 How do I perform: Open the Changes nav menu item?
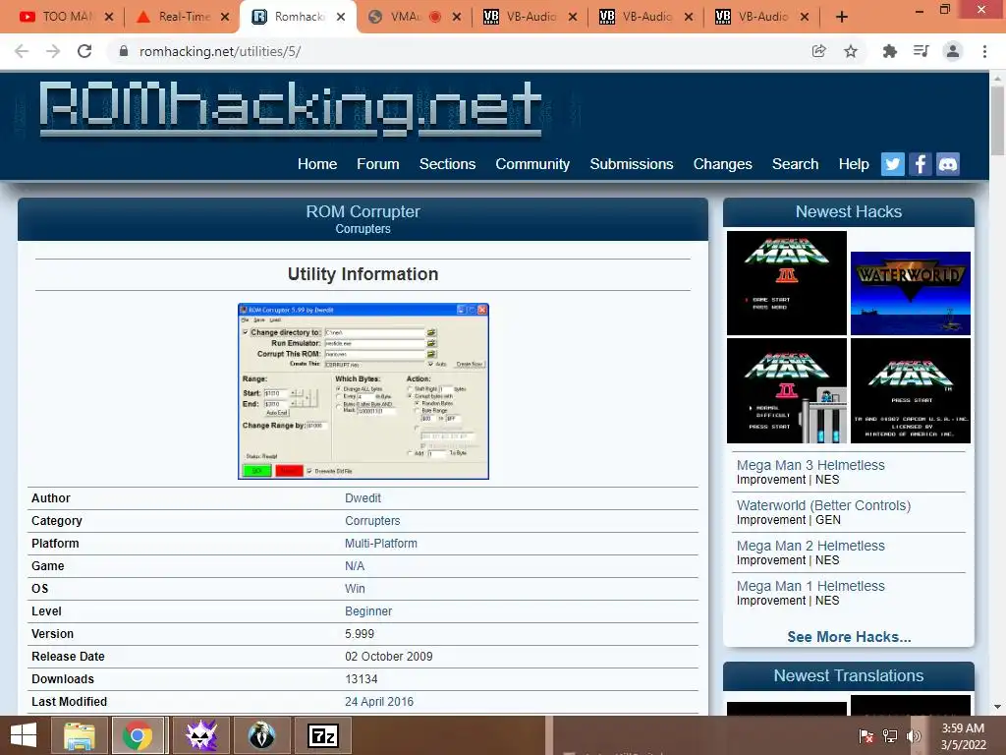tap(722, 164)
